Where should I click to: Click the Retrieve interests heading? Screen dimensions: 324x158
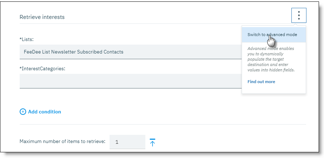42,17
